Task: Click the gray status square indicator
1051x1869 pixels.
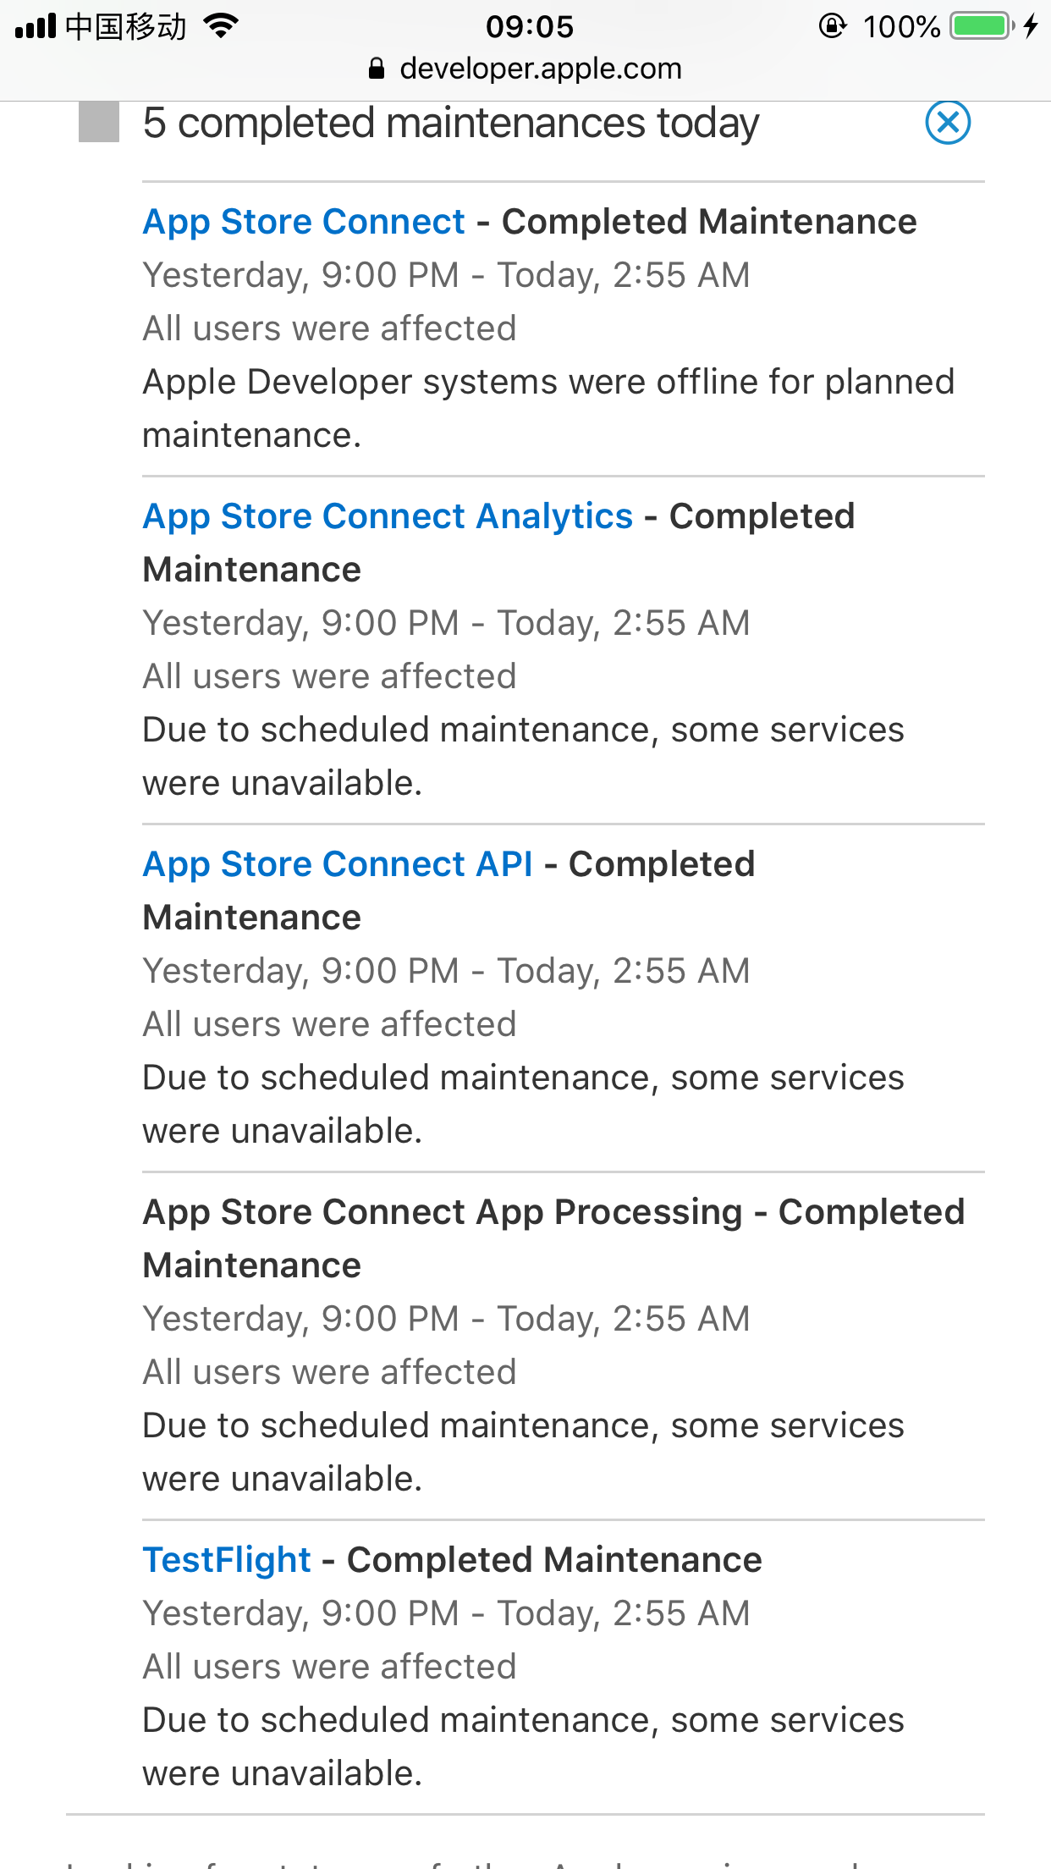Action: 99,123
